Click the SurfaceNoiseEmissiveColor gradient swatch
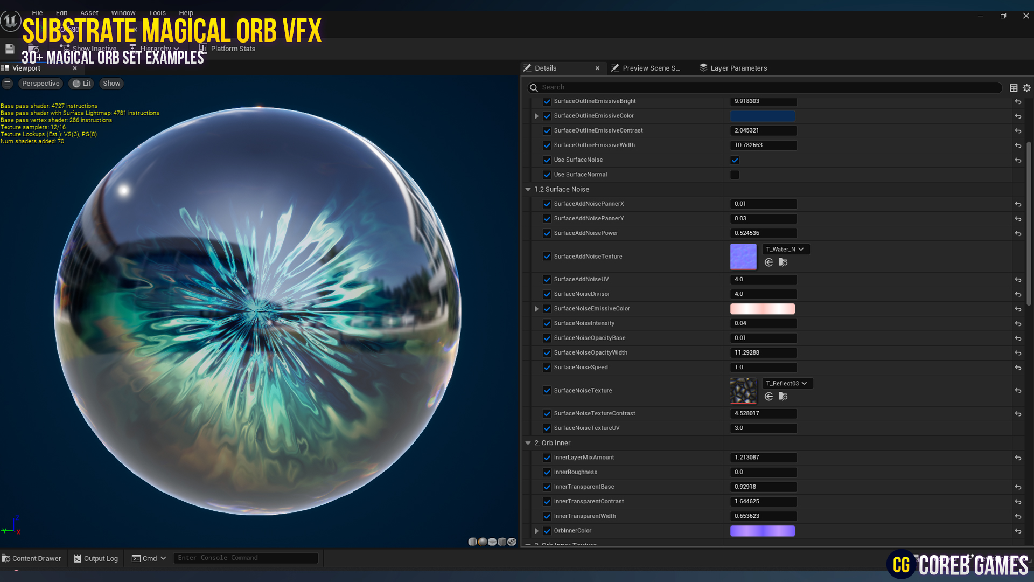The width and height of the screenshot is (1034, 582). pyautogui.click(x=762, y=308)
